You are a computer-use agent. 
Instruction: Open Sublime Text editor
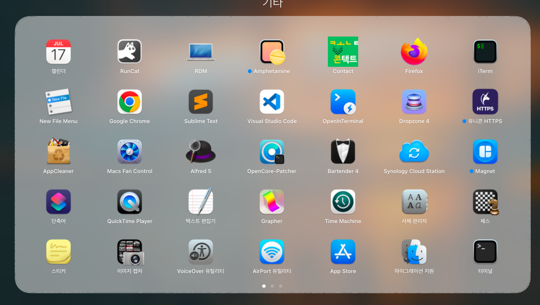[201, 102]
